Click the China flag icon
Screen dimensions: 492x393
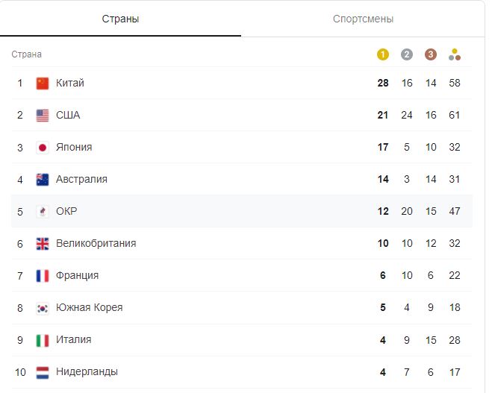pos(43,84)
